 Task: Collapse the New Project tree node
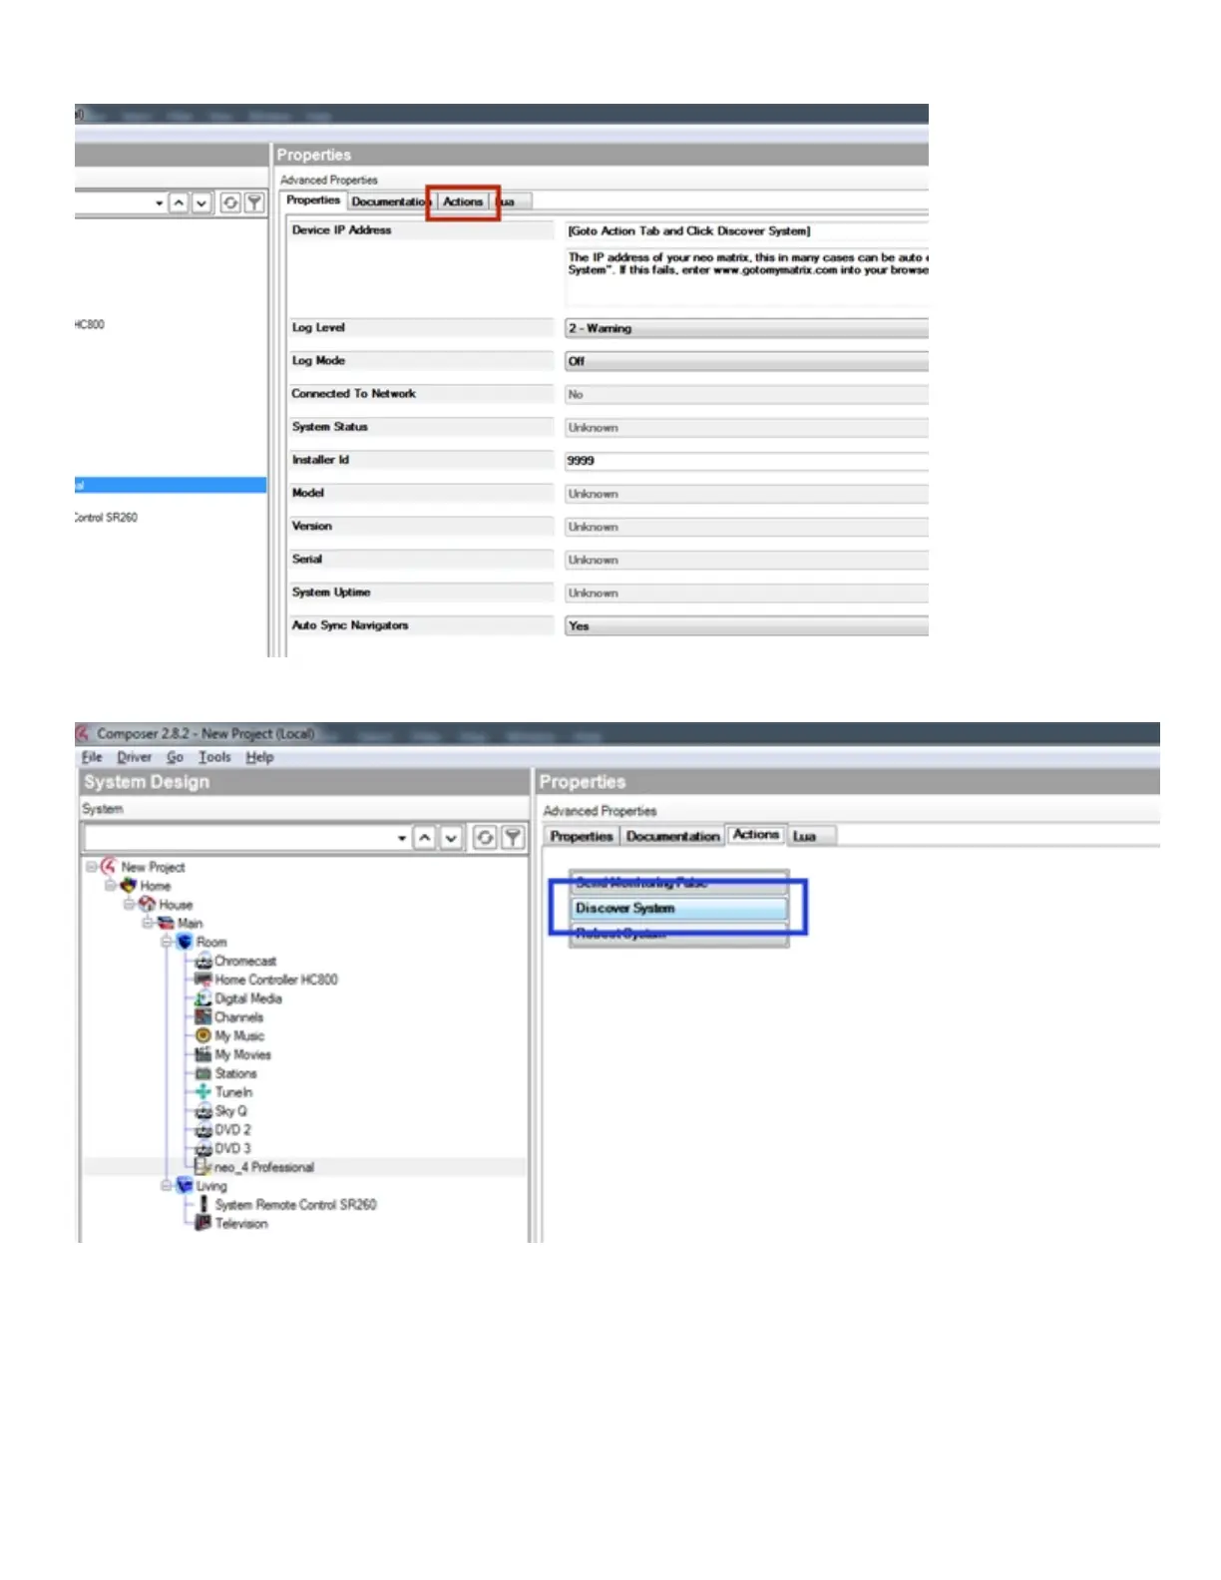coord(91,867)
